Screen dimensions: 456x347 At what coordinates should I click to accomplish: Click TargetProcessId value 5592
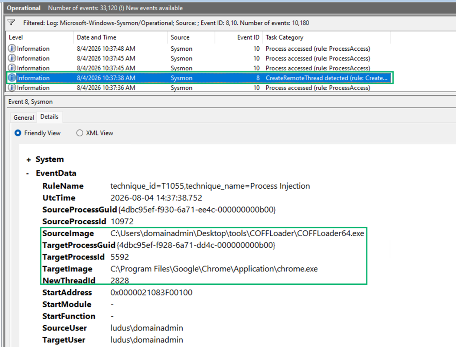coord(119,257)
